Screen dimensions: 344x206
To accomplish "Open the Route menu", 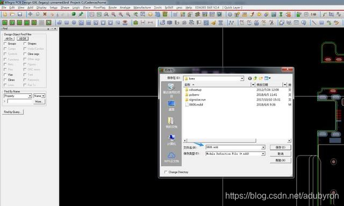I will (112, 8).
